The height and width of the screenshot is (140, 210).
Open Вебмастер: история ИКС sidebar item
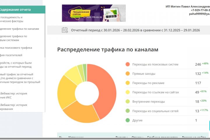(13, 95)
